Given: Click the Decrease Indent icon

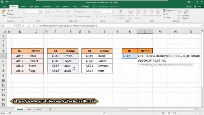Looking at the screenshot, I should click(x=68, y=16).
